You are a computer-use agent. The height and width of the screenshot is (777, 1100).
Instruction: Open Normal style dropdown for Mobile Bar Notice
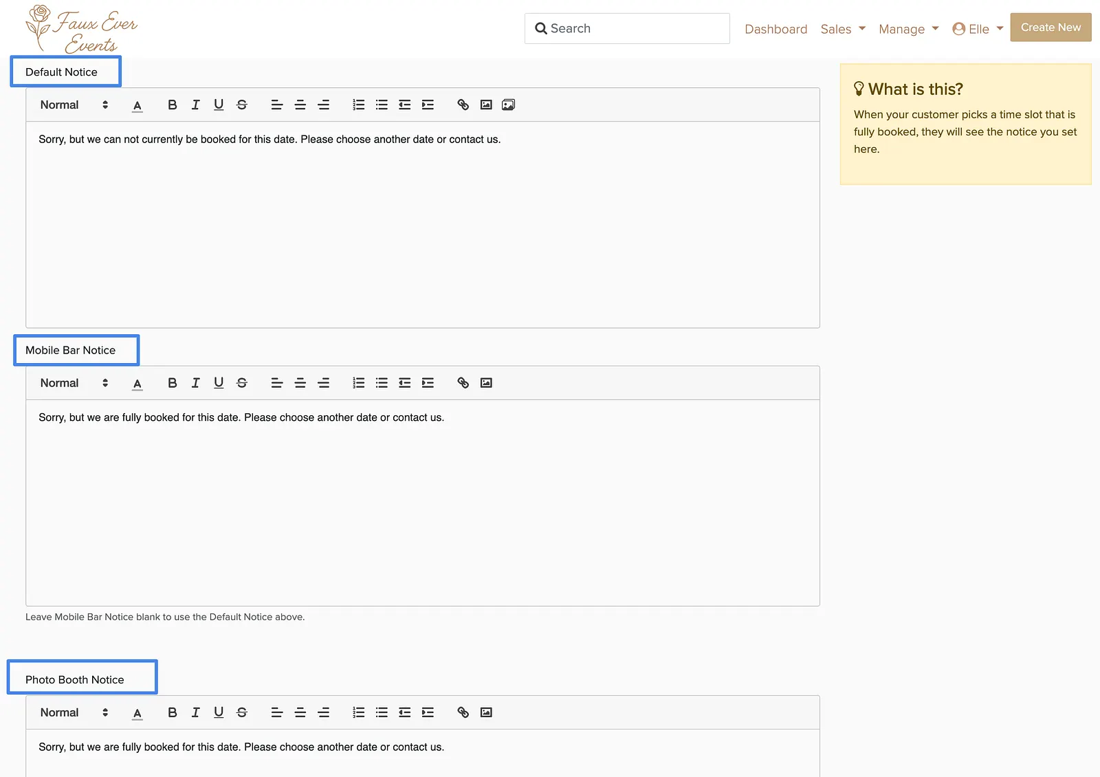click(x=74, y=383)
